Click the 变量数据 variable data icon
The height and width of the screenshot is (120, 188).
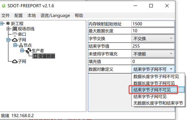tap(35, 56)
